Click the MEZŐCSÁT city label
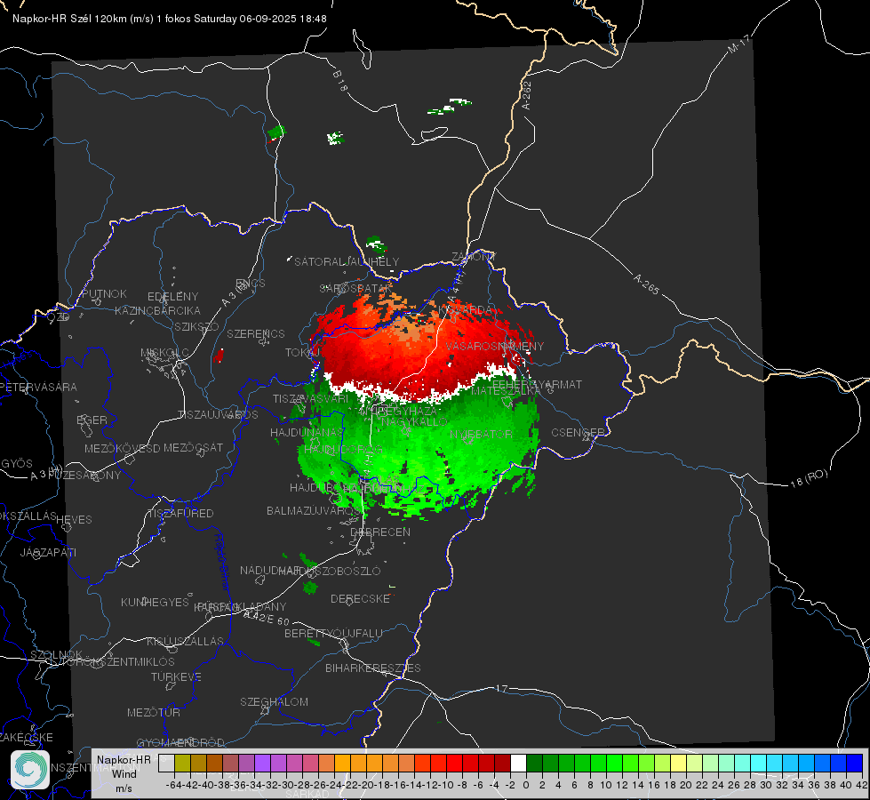 point(193,447)
